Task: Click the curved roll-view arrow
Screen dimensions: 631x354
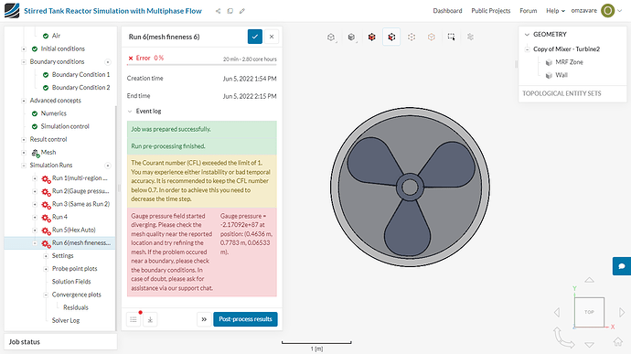Action: click(x=563, y=338)
